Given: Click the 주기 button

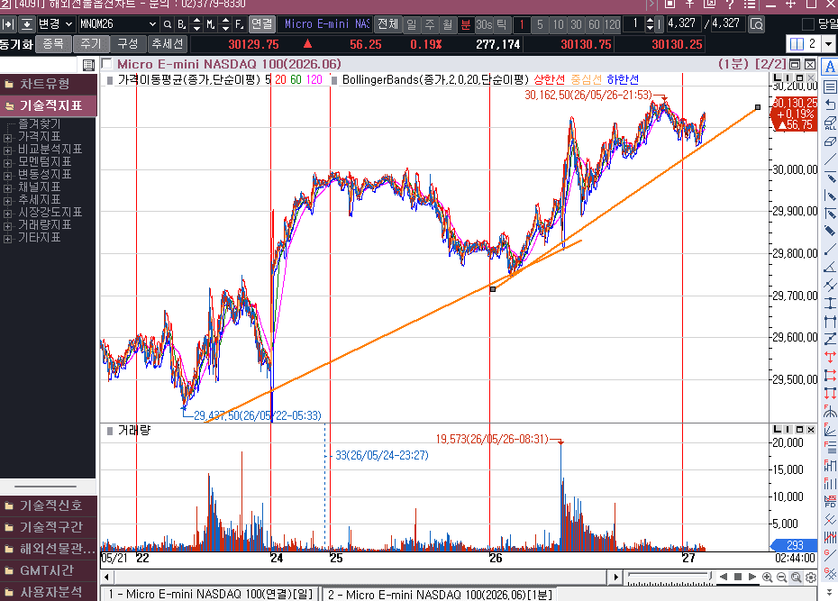Looking at the screenshot, I should (90, 44).
